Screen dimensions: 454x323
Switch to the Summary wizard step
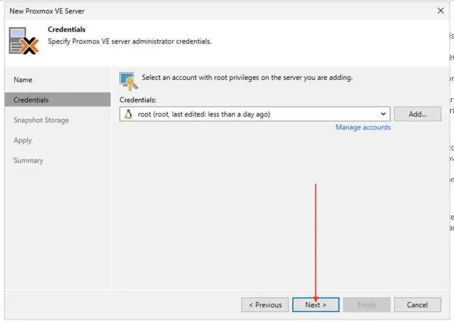(28, 160)
